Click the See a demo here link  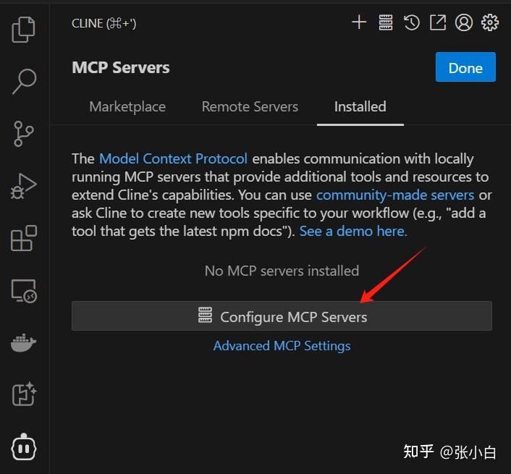coord(353,232)
